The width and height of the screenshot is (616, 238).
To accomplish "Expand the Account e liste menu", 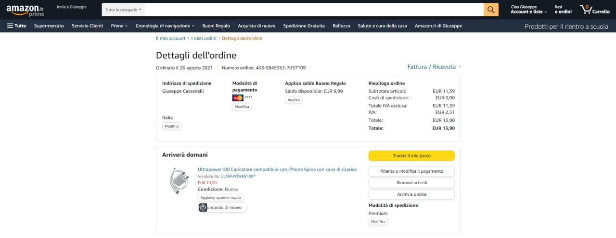I will coord(529,10).
